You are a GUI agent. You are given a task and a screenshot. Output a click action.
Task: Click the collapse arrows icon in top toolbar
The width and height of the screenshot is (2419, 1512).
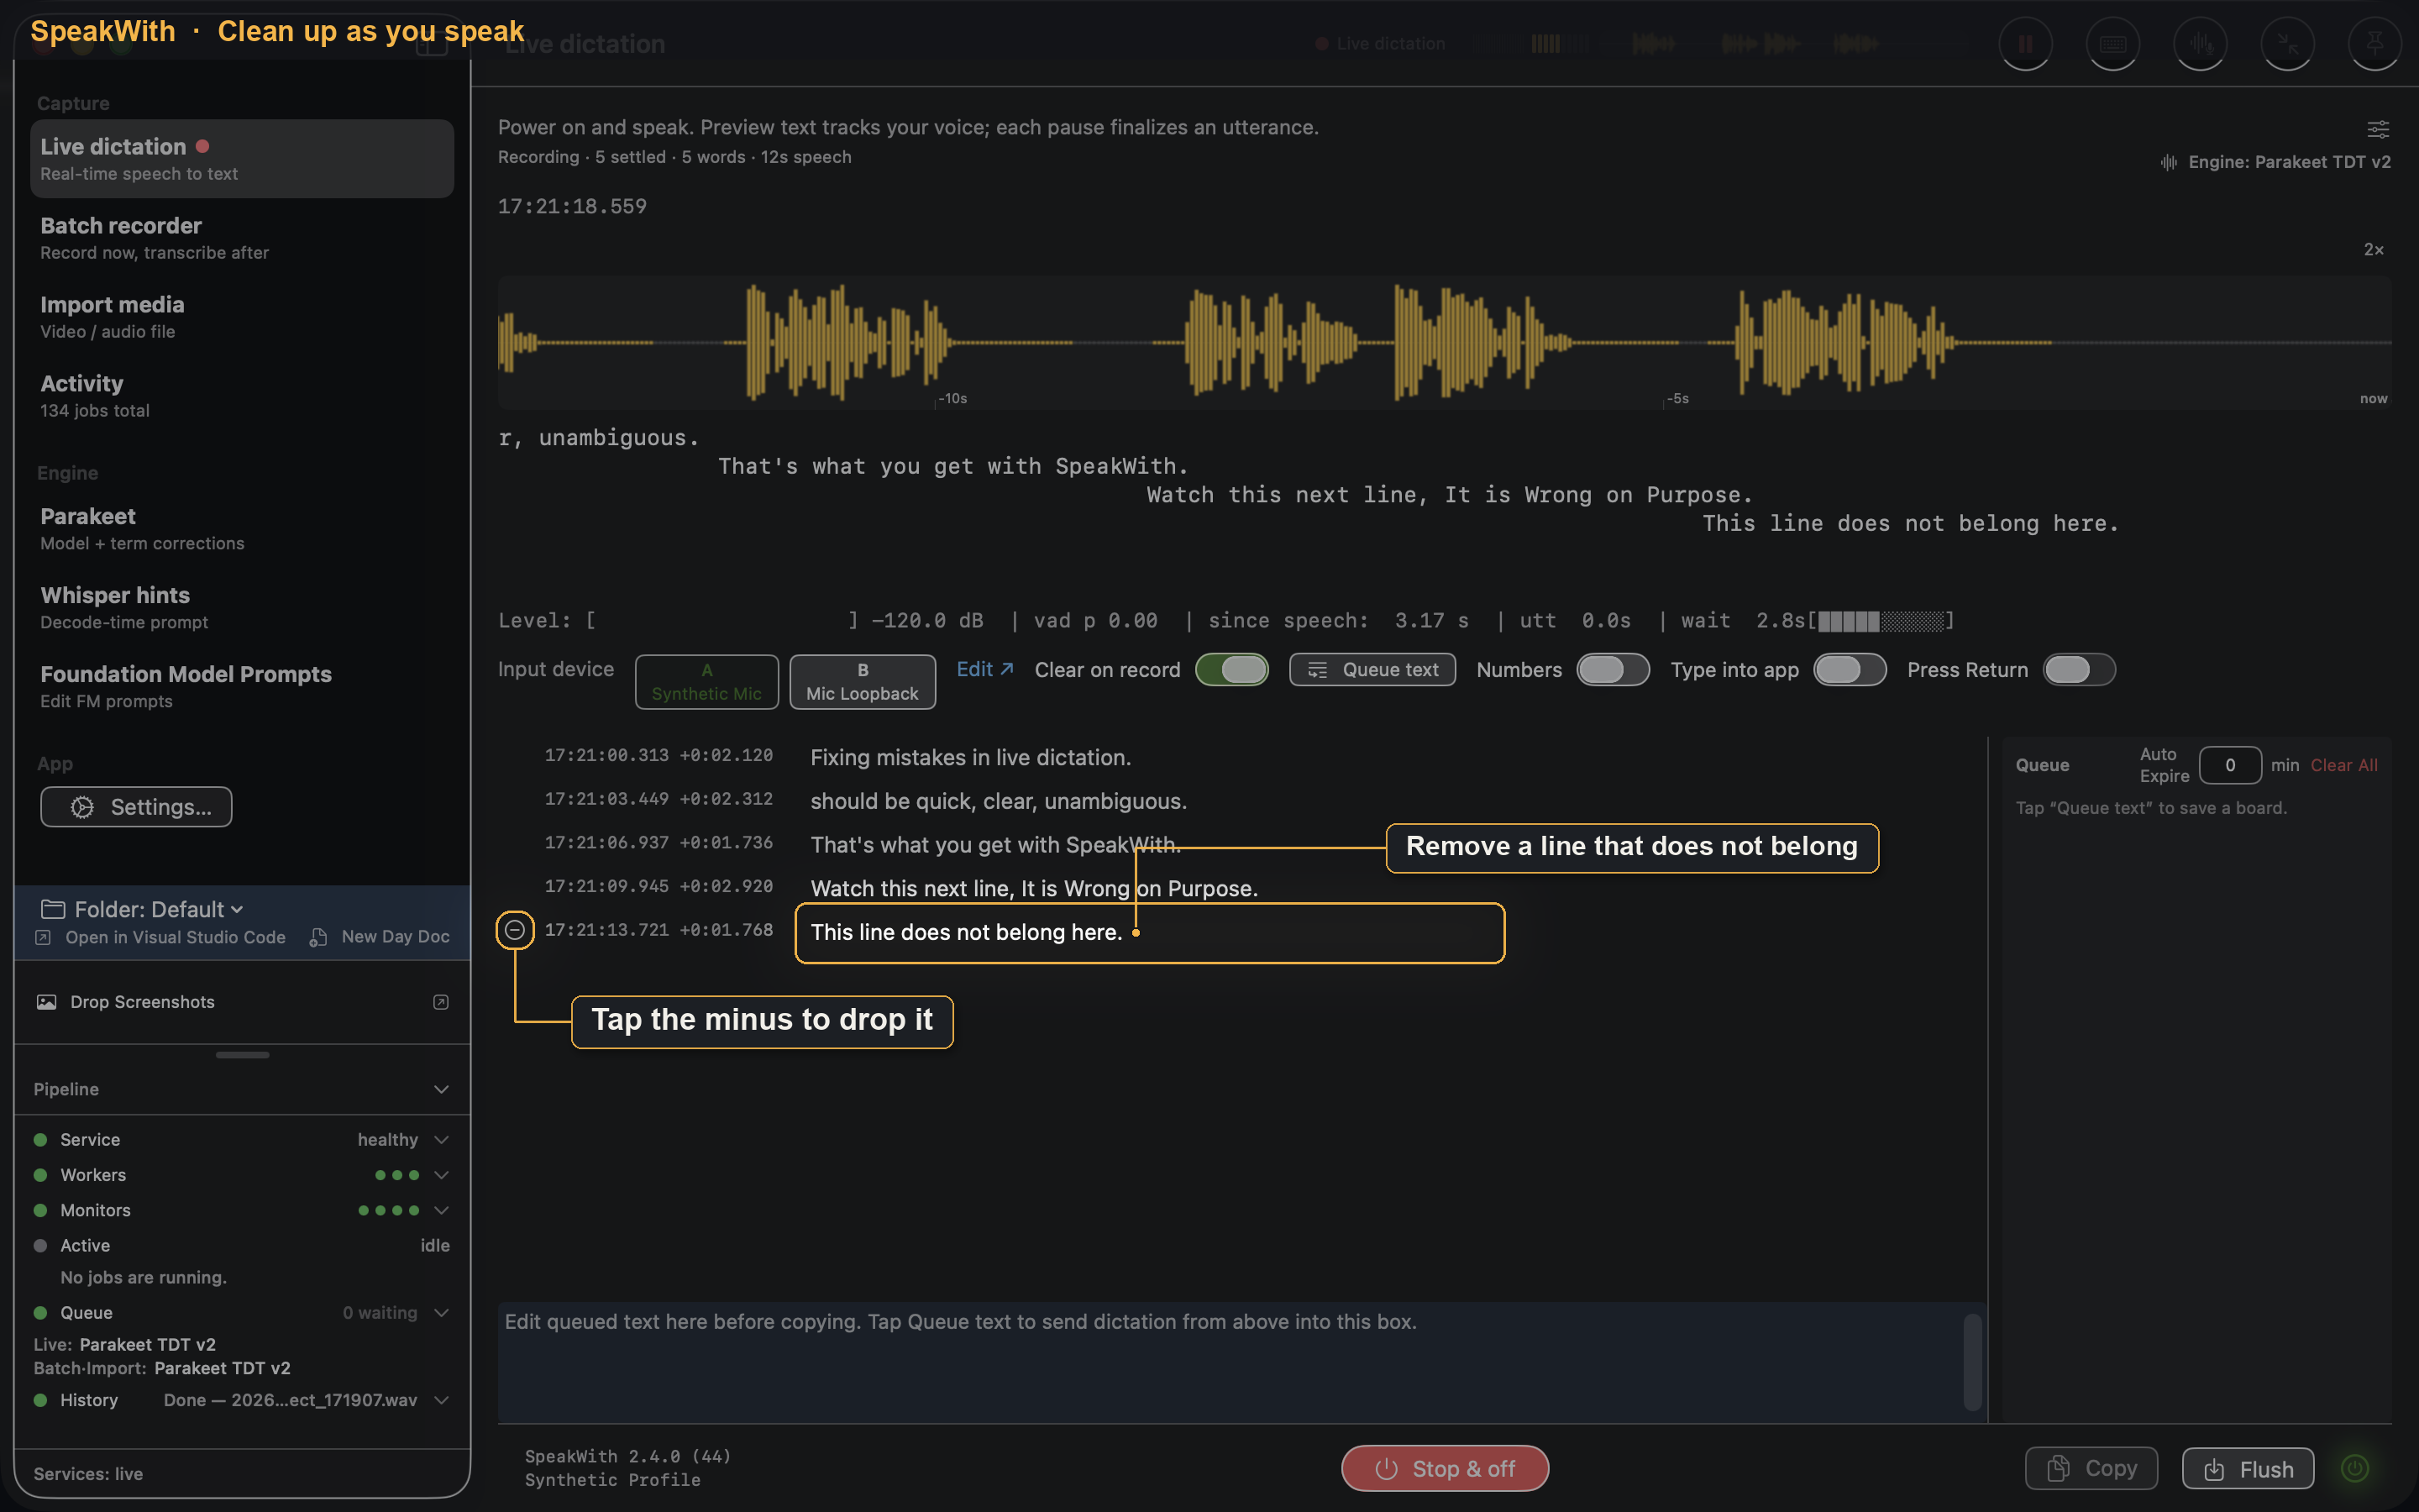click(2287, 44)
